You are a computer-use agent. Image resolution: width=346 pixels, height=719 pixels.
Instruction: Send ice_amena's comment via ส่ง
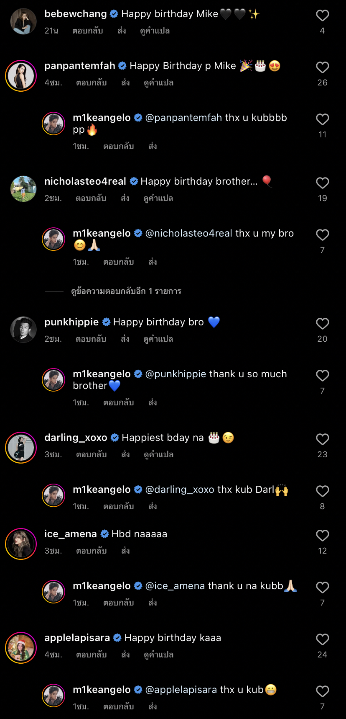point(125,551)
